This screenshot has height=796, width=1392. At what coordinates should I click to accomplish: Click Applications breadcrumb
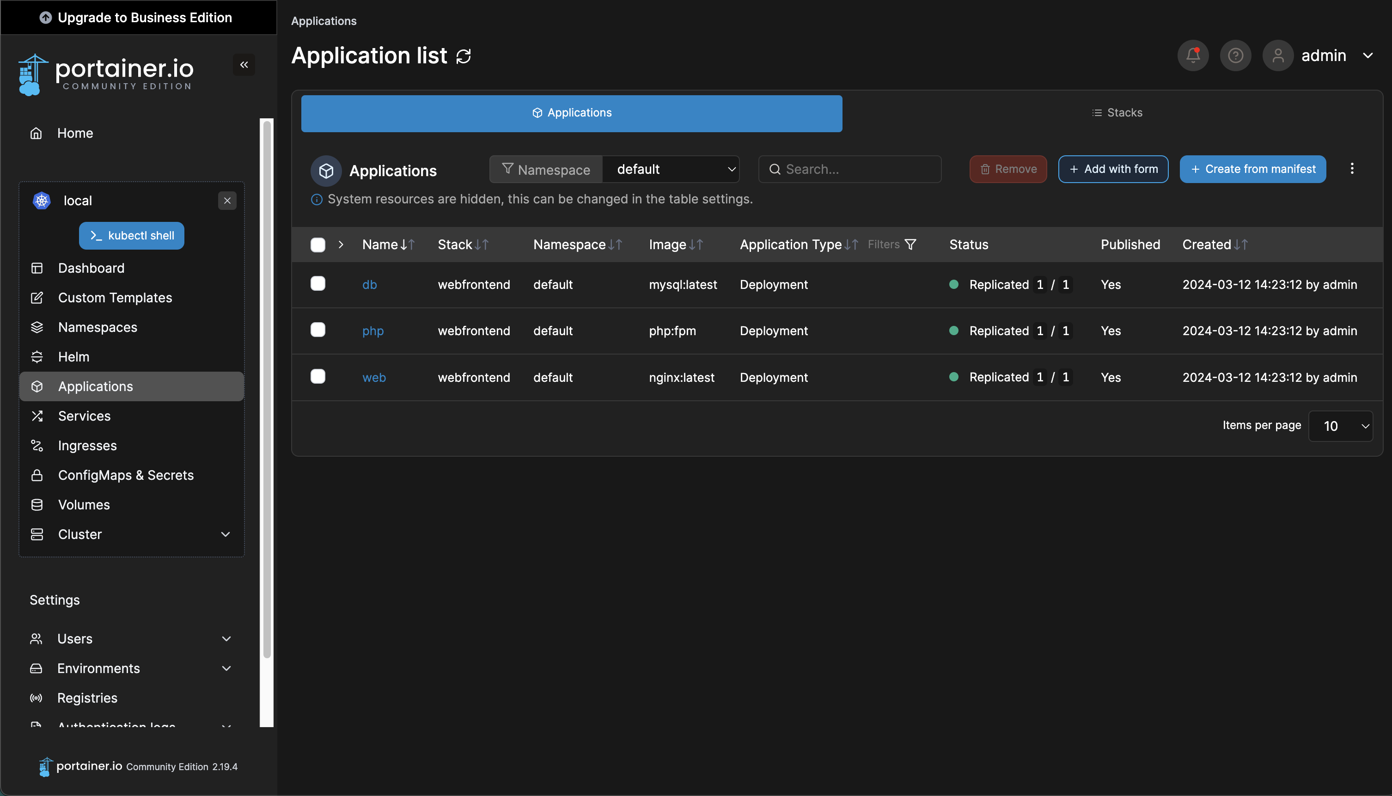pos(324,21)
